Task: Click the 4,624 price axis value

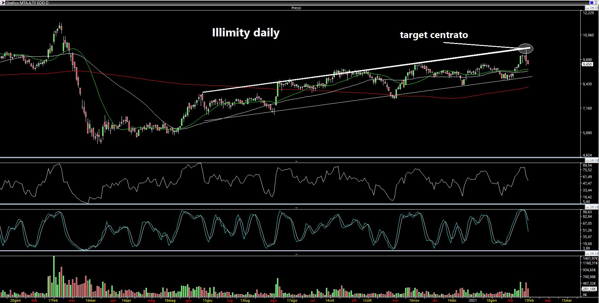Action: point(587,155)
